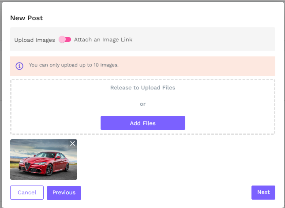Proceed with the Next button

click(263, 192)
